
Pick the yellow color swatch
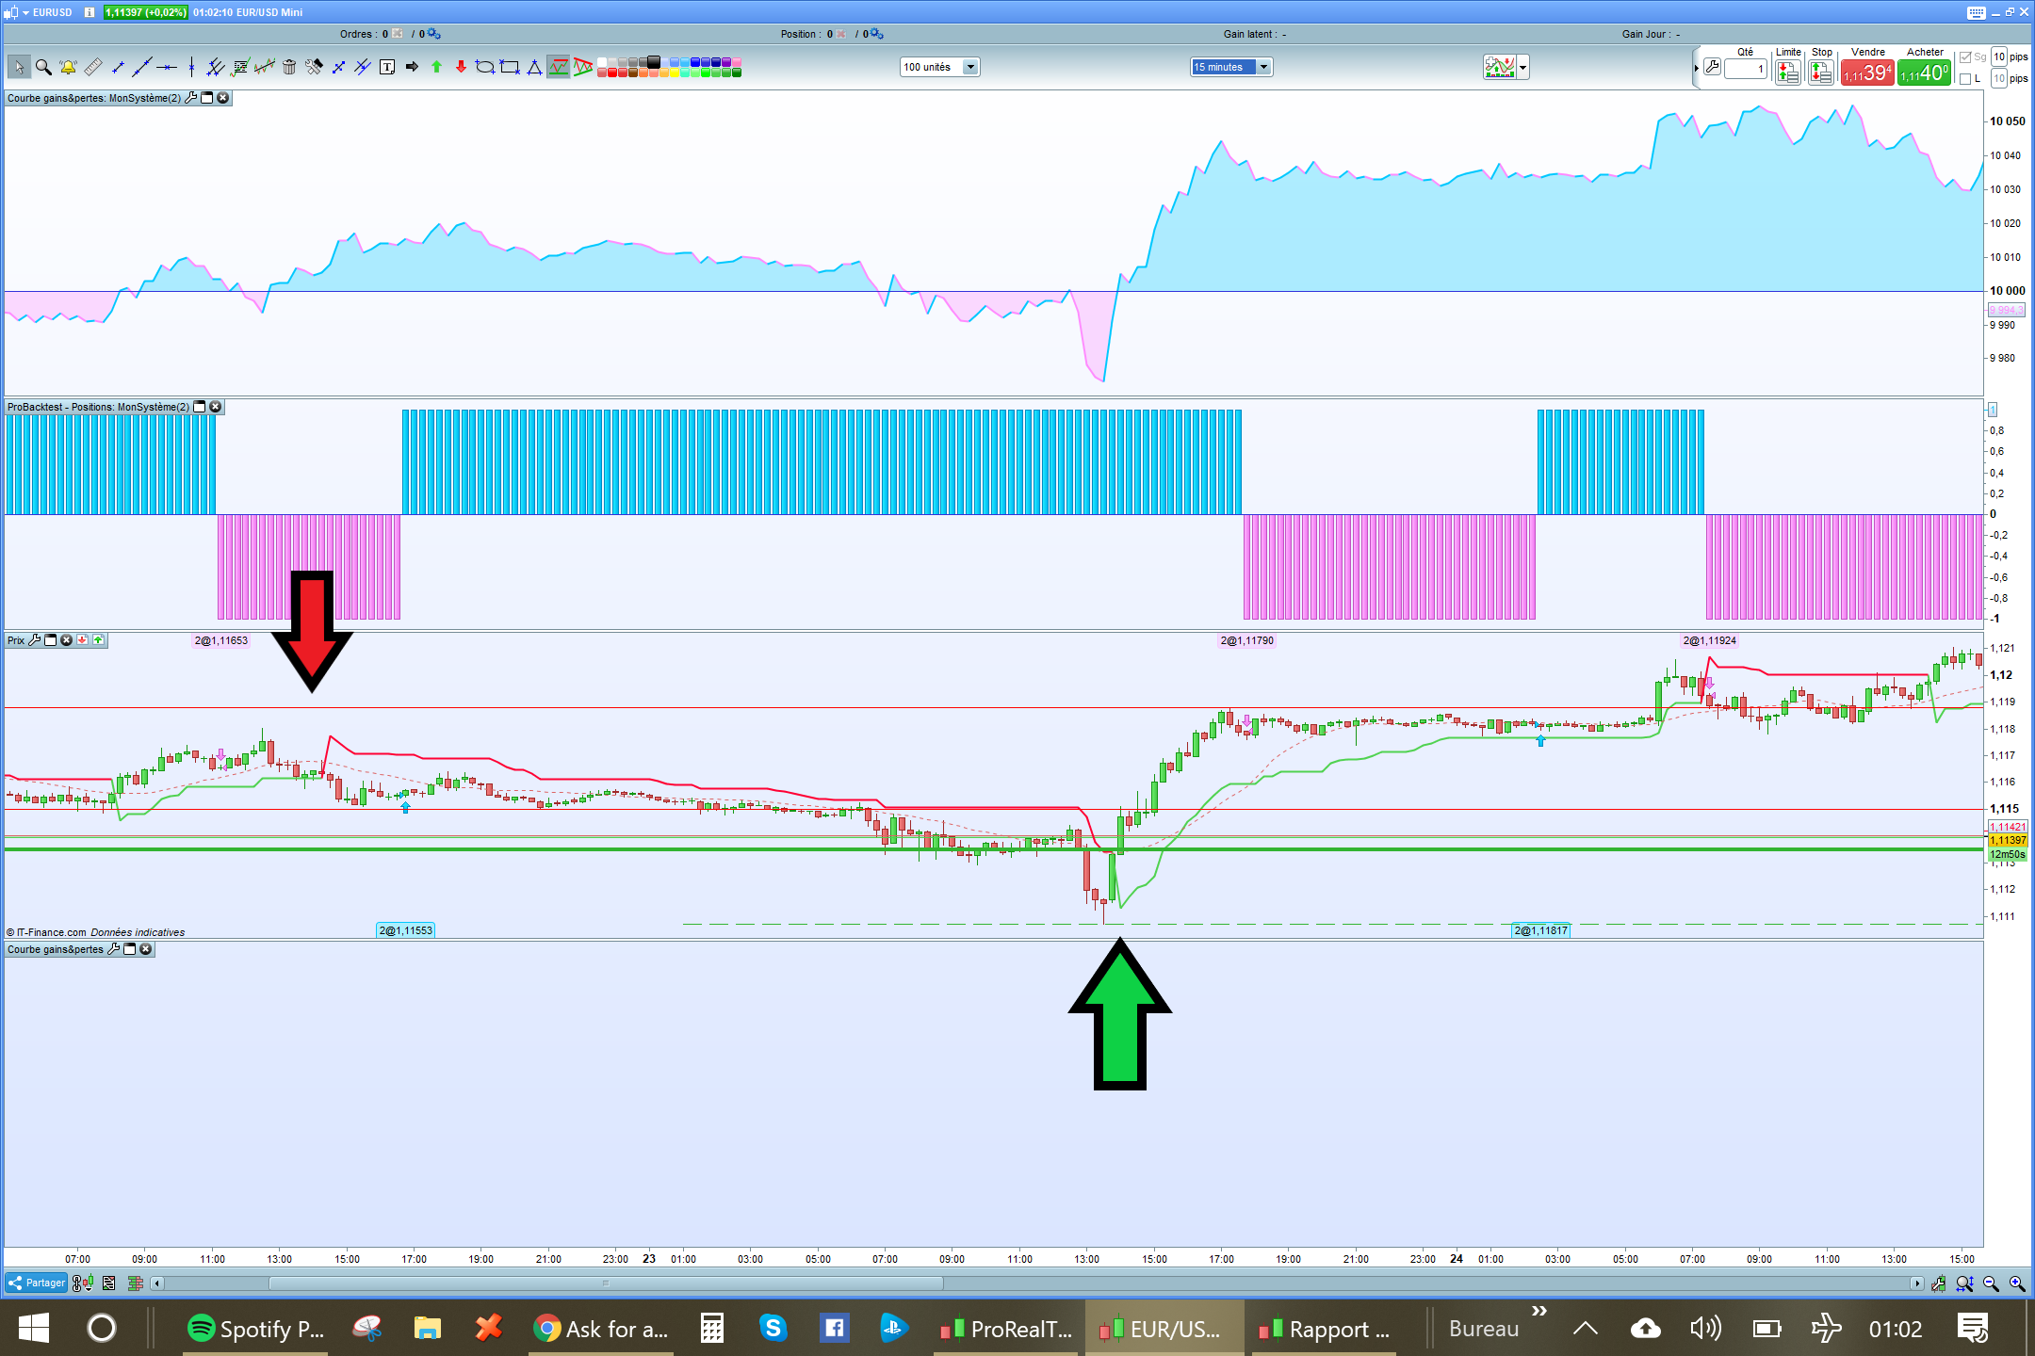point(675,73)
